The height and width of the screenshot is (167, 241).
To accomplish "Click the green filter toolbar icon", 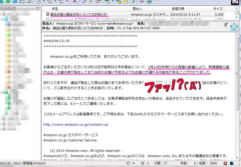I will pos(107,1).
